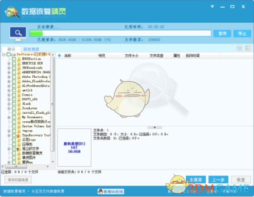Expand the My Documents tree node
Image resolution: width=254 pixels, height=197 pixels.
pos(9,117)
